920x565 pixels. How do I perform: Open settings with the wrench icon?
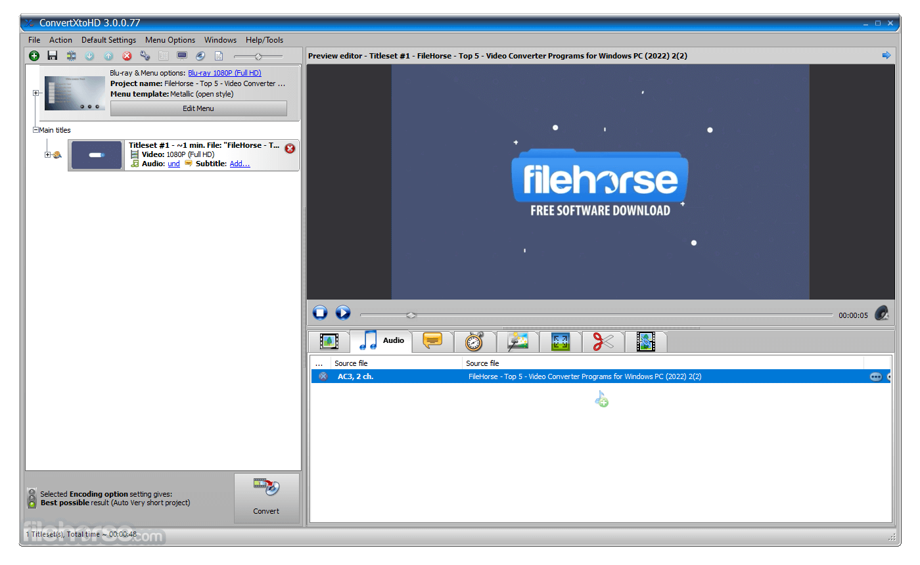point(145,56)
